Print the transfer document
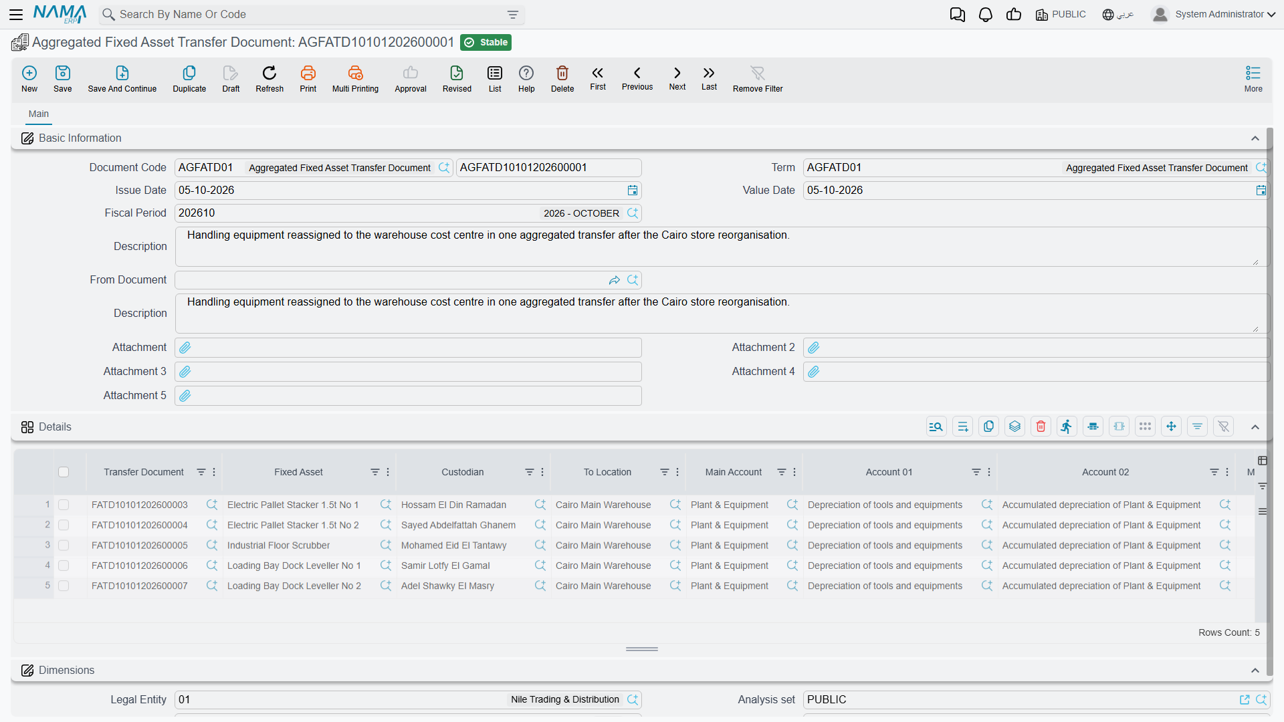1284x722 pixels. point(308,78)
